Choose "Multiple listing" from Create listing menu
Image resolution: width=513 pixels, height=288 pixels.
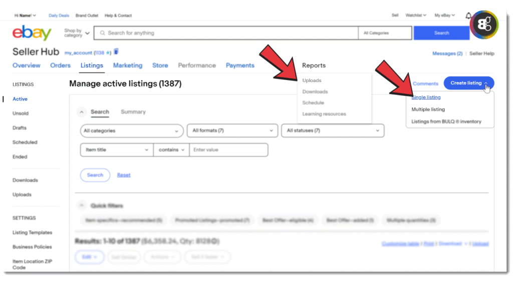[428, 109]
